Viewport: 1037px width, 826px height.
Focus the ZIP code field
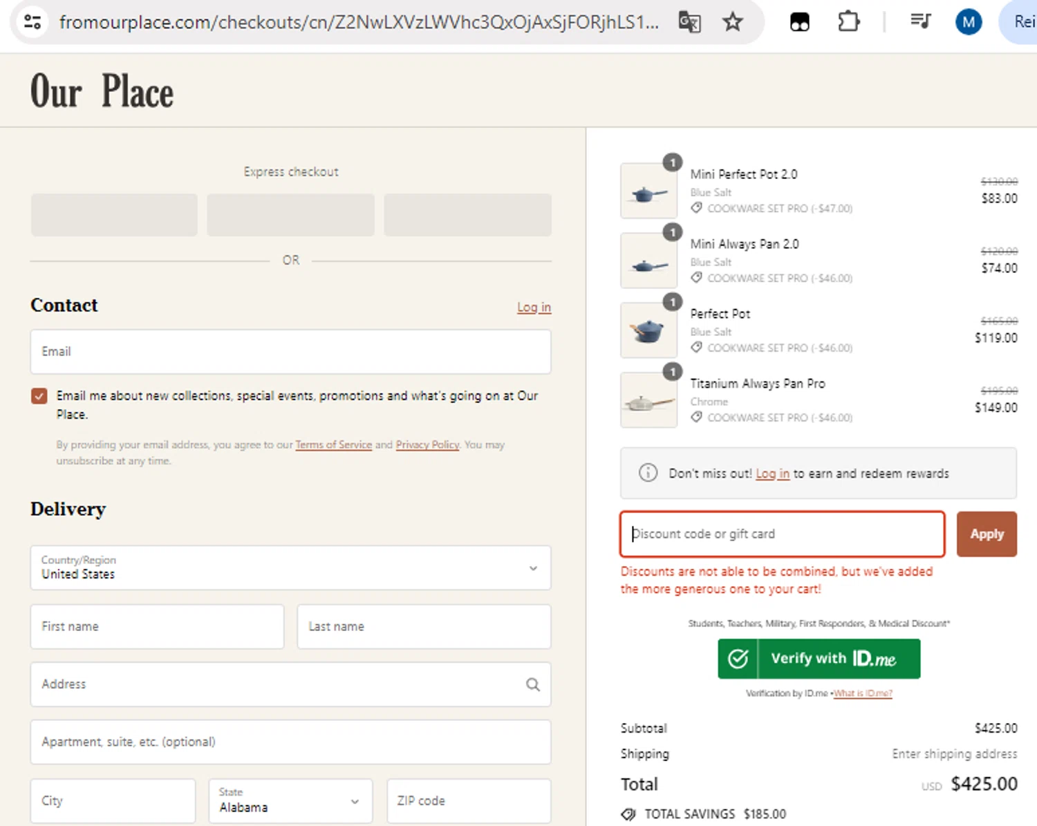(469, 800)
